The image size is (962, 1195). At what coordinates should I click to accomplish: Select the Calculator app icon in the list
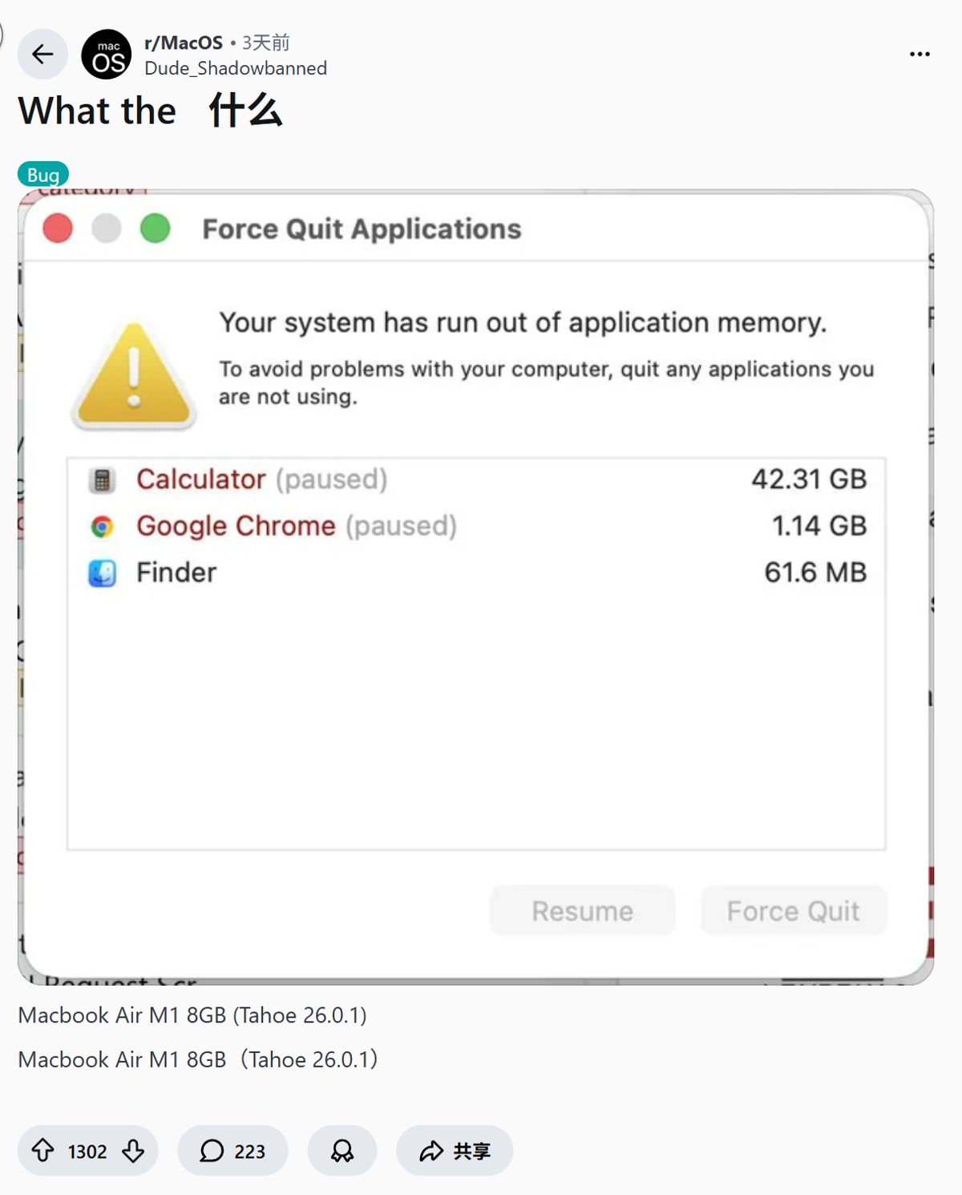(99, 479)
